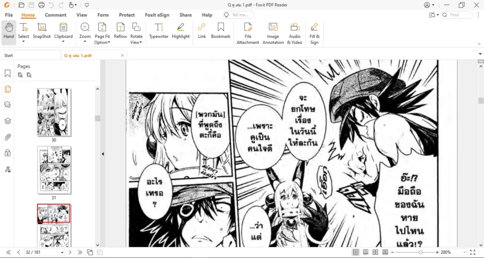
Task: Enable continuous page view
Action: (365, 252)
